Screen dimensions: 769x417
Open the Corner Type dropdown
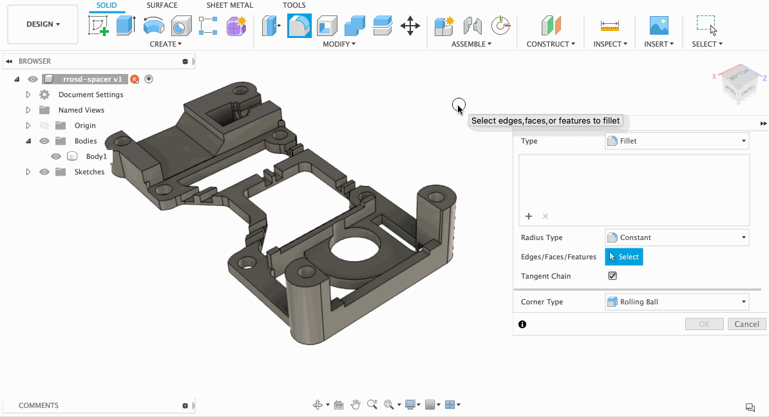pos(677,302)
